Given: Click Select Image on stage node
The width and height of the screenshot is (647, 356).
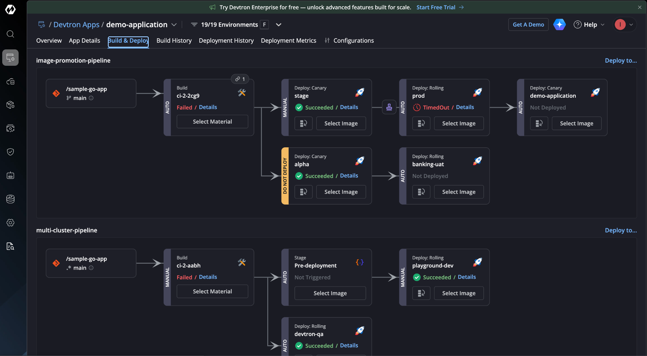Looking at the screenshot, I should click(341, 123).
